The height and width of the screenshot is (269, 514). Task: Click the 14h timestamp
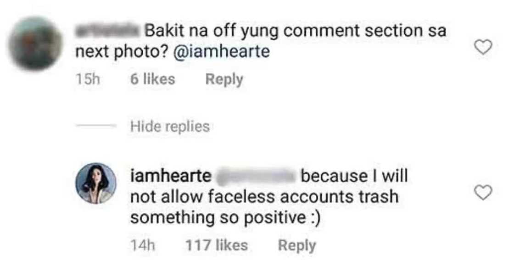point(143,245)
